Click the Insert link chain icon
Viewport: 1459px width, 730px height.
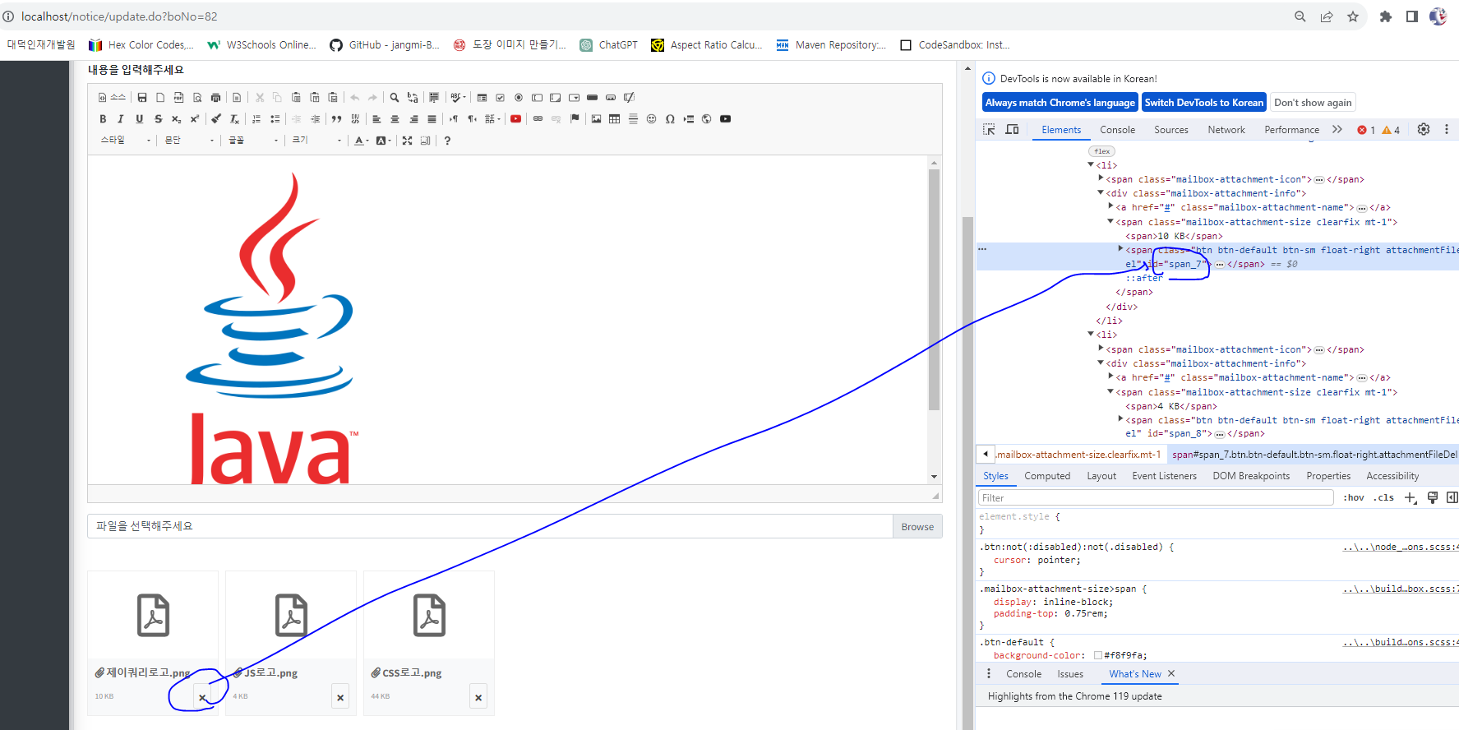pos(538,119)
